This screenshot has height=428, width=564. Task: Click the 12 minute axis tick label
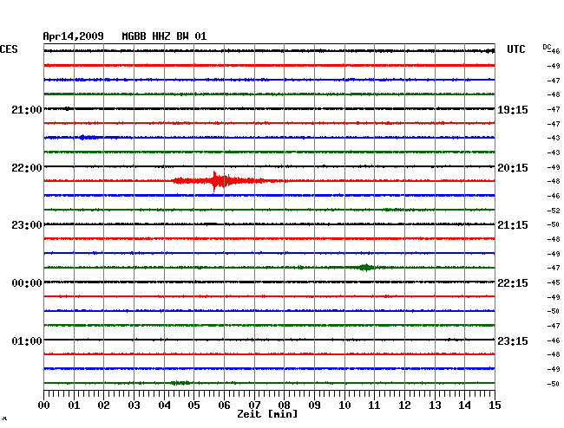coord(404,405)
